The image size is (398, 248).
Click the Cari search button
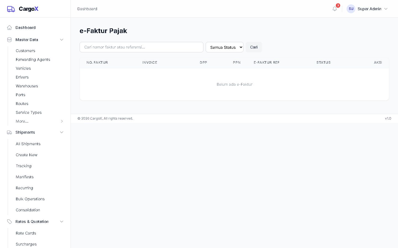click(x=254, y=47)
